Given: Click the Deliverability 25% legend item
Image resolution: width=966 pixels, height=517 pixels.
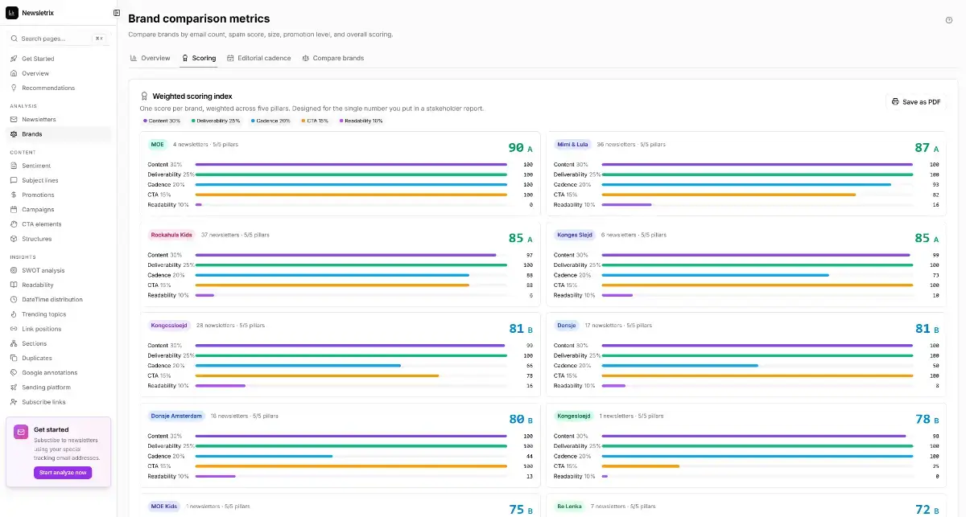Looking at the screenshot, I should 216,121.
